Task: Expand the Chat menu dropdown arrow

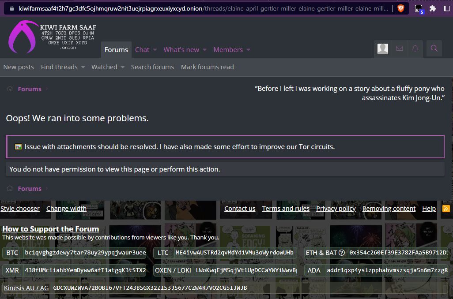Action: pyautogui.click(x=155, y=50)
